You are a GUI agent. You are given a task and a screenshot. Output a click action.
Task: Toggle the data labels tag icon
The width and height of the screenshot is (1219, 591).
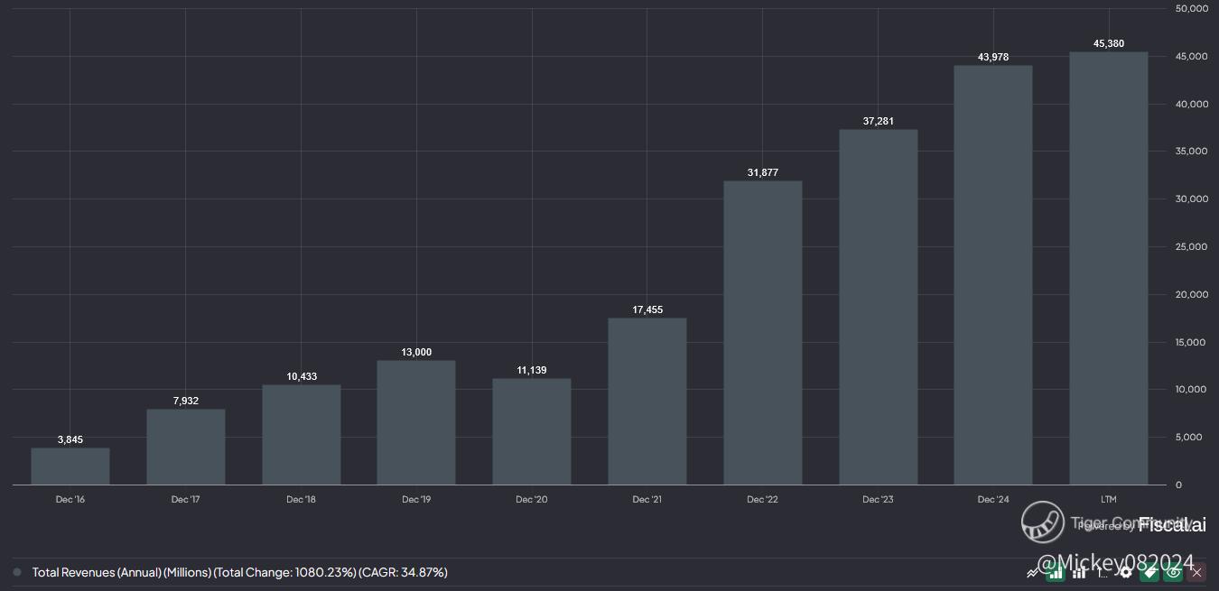1149,572
